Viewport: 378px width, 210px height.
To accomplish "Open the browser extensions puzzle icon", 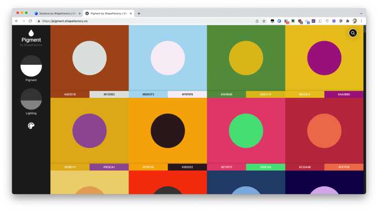I will (x=348, y=21).
